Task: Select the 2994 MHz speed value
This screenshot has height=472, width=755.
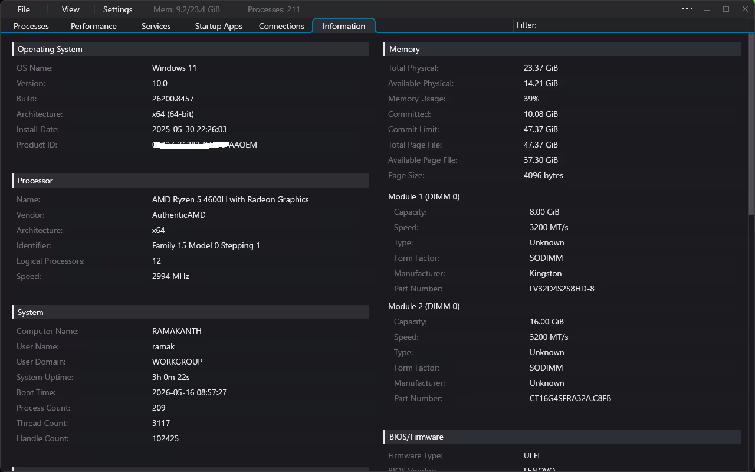Action: point(170,276)
